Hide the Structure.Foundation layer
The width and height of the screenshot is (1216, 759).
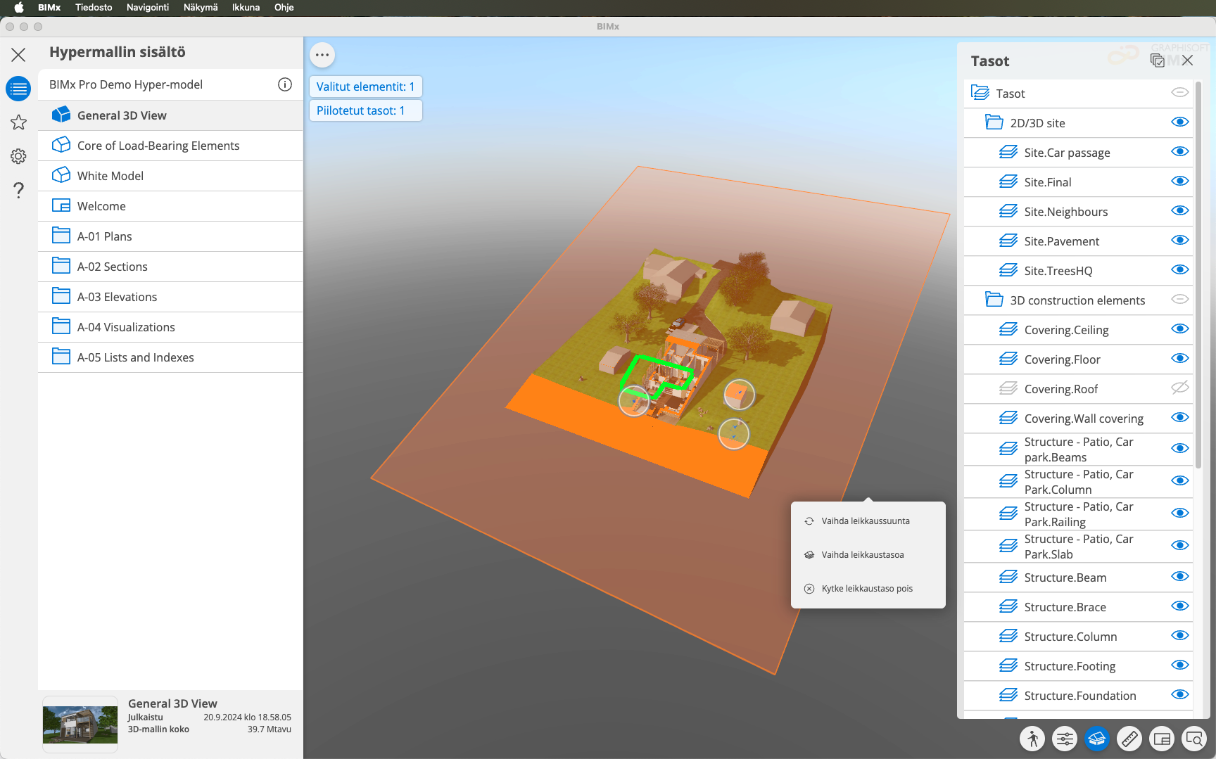click(1180, 694)
